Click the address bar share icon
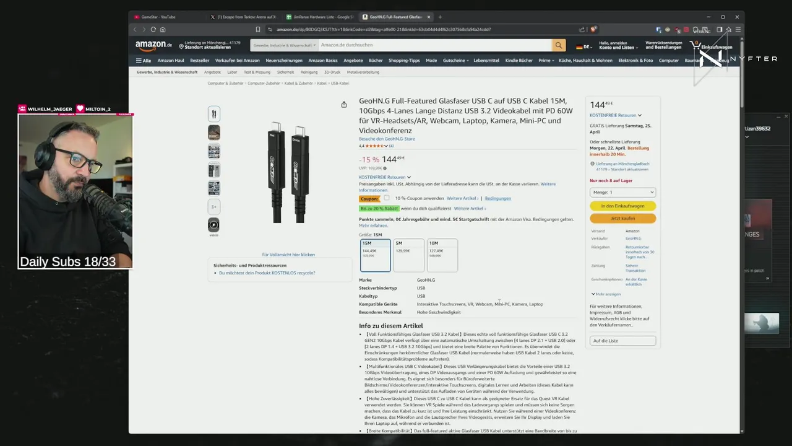This screenshot has width=792, height=446. coord(582,29)
